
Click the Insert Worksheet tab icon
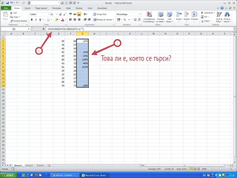[49, 165]
